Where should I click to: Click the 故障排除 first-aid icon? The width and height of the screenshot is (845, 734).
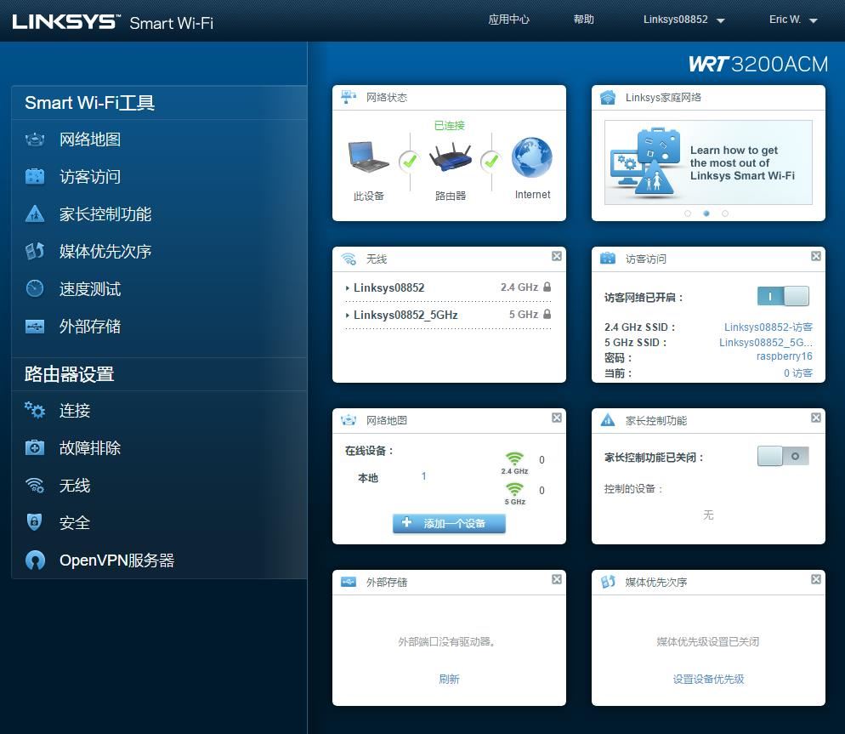(x=35, y=447)
